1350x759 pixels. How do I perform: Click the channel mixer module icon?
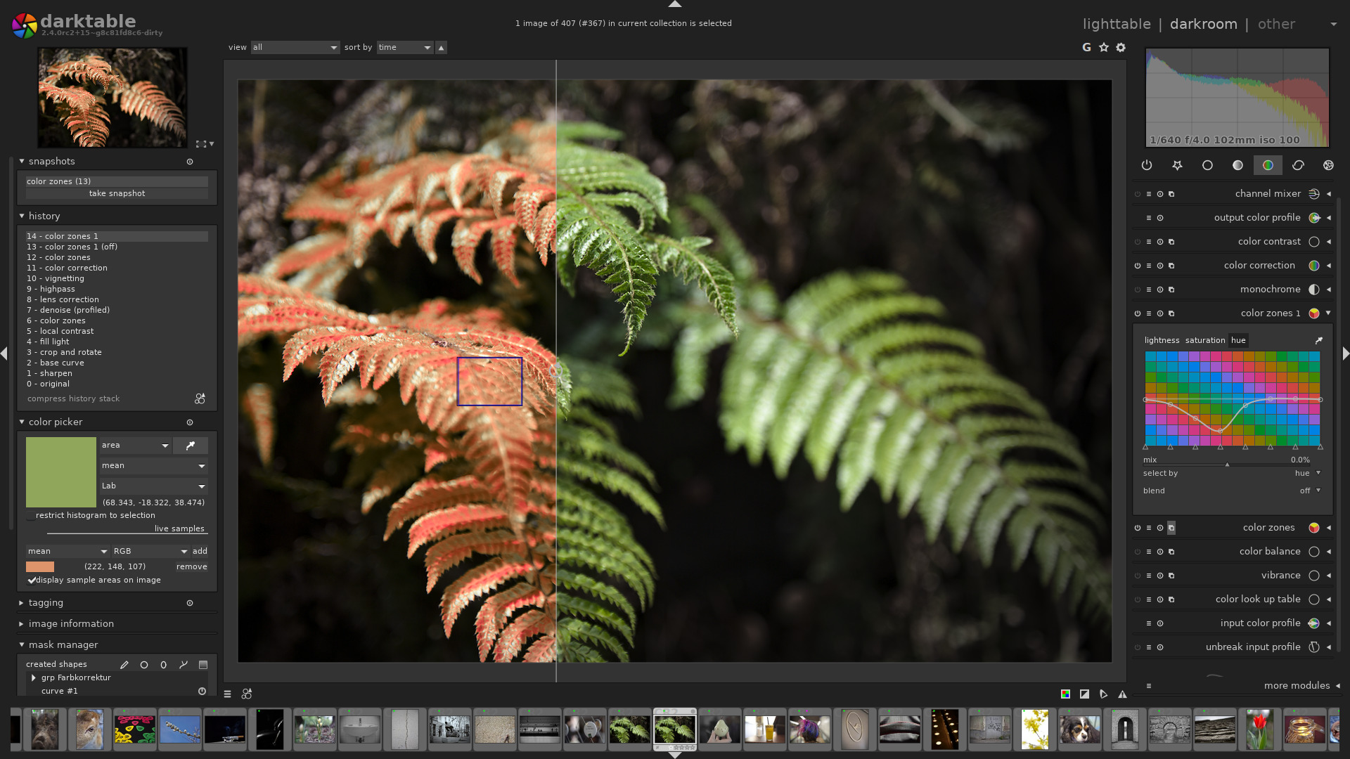pos(1314,194)
